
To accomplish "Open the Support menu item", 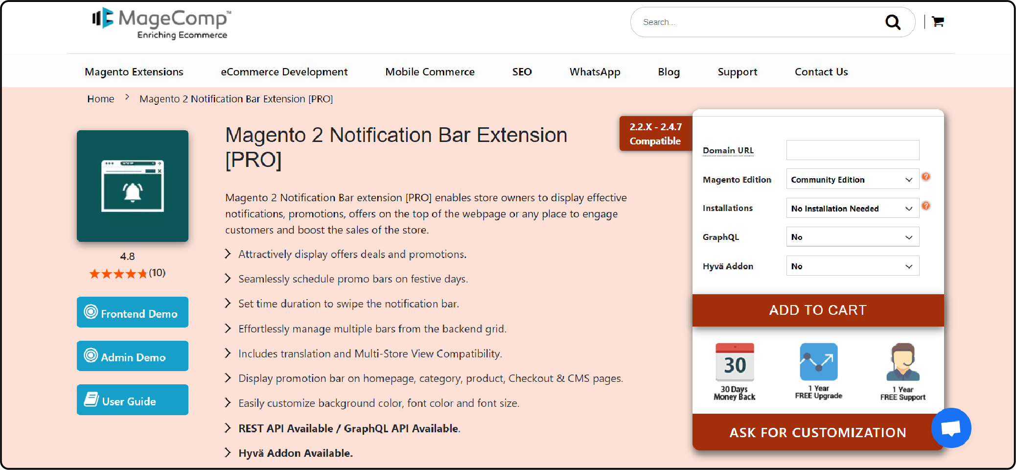I will 738,72.
